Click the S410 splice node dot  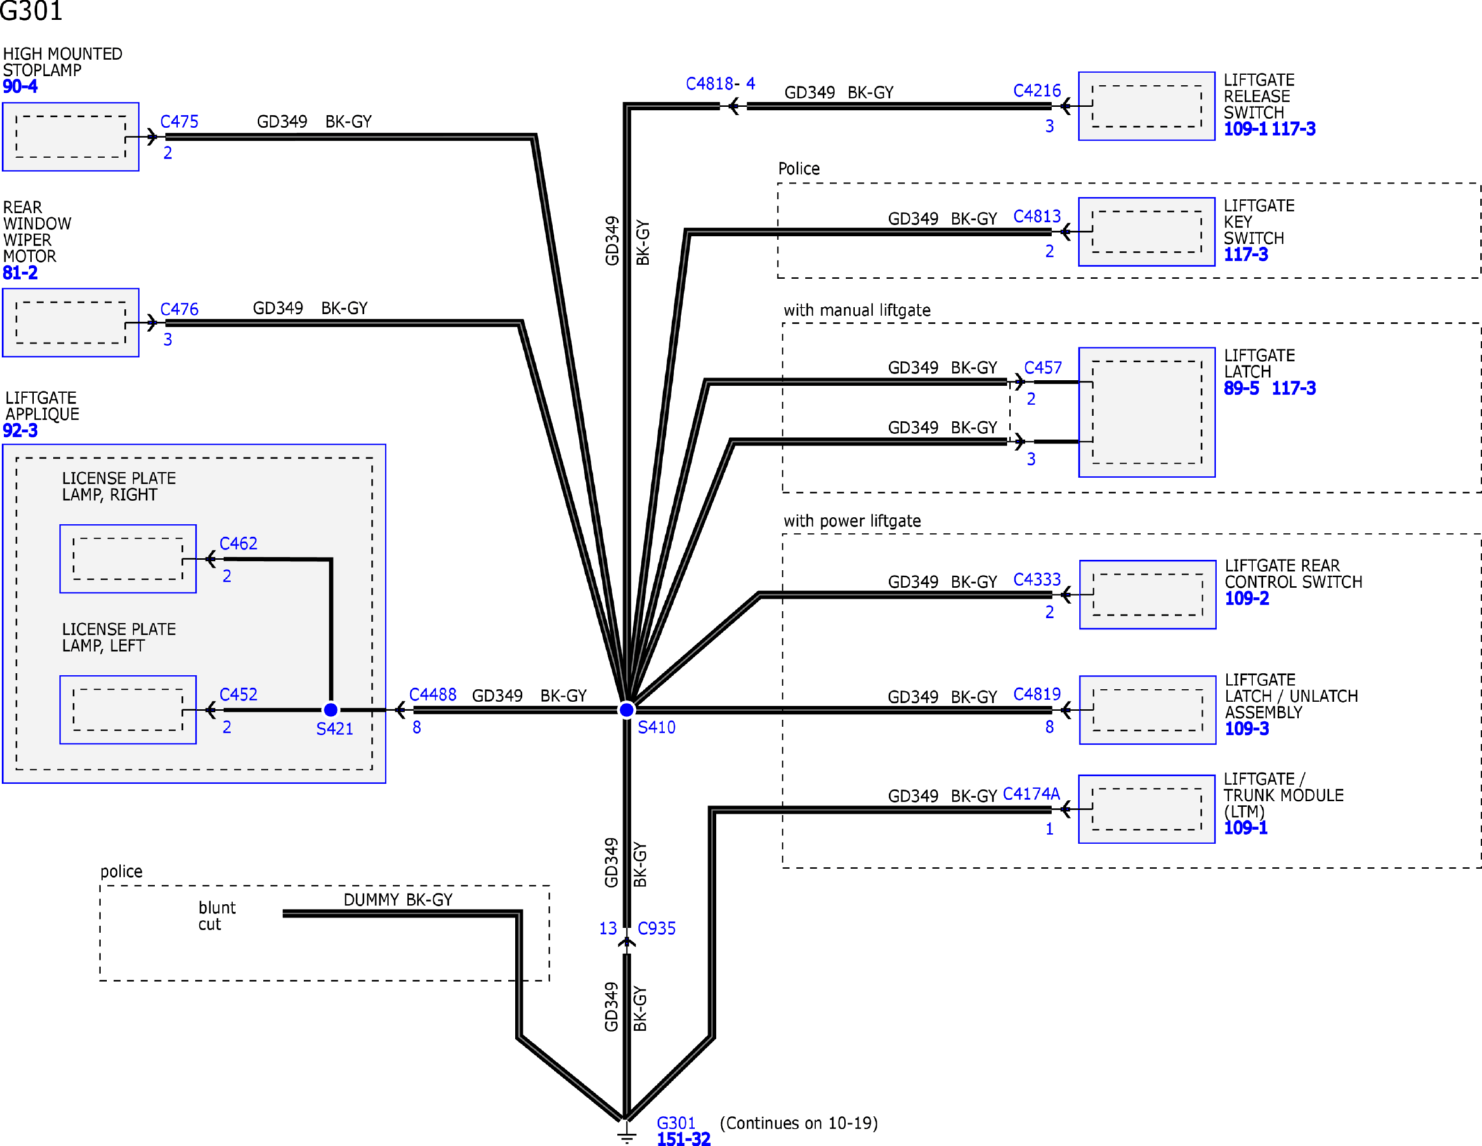(626, 710)
